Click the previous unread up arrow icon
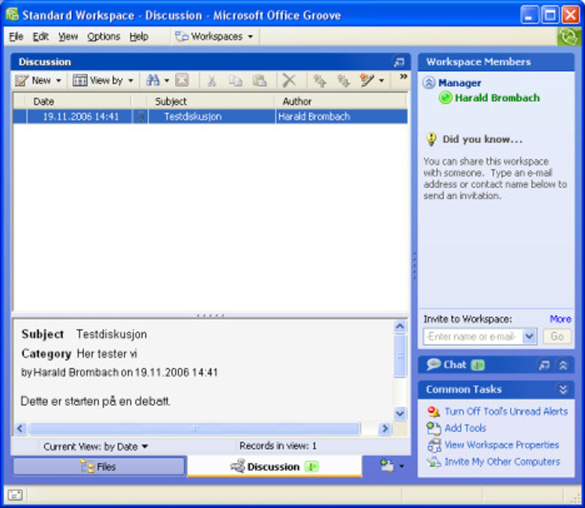Image resolution: width=585 pixels, height=508 pixels. pyautogui.click(x=319, y=81)
